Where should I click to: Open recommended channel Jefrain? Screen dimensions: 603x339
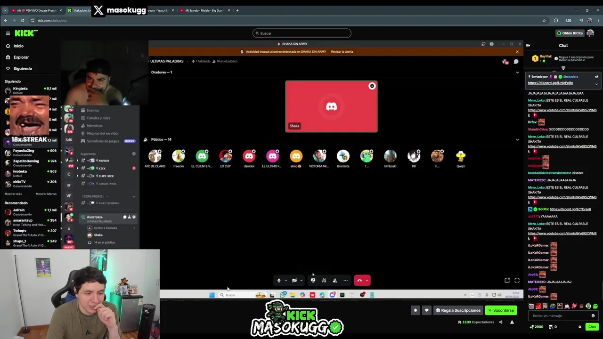31,212
